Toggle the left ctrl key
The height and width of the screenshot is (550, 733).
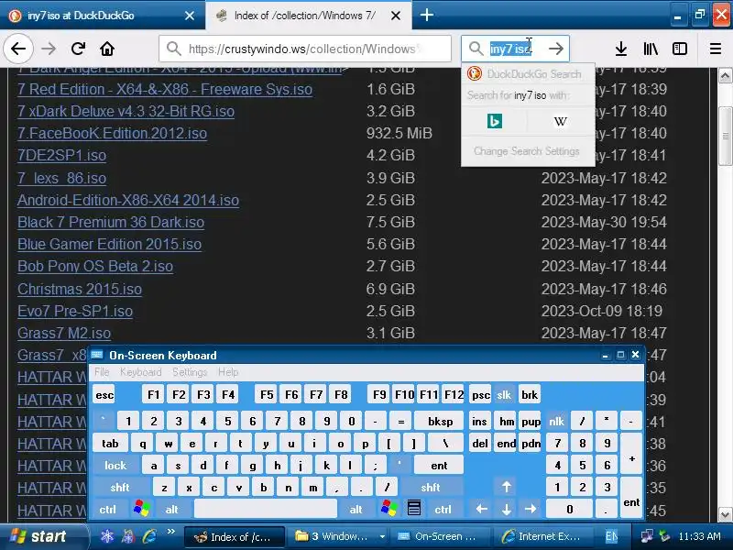(108, 510)
